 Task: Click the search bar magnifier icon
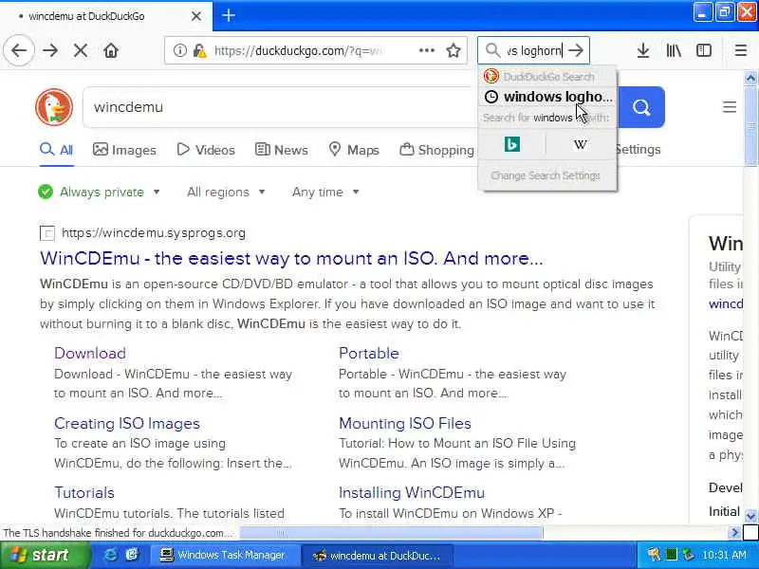coord(492,50)
